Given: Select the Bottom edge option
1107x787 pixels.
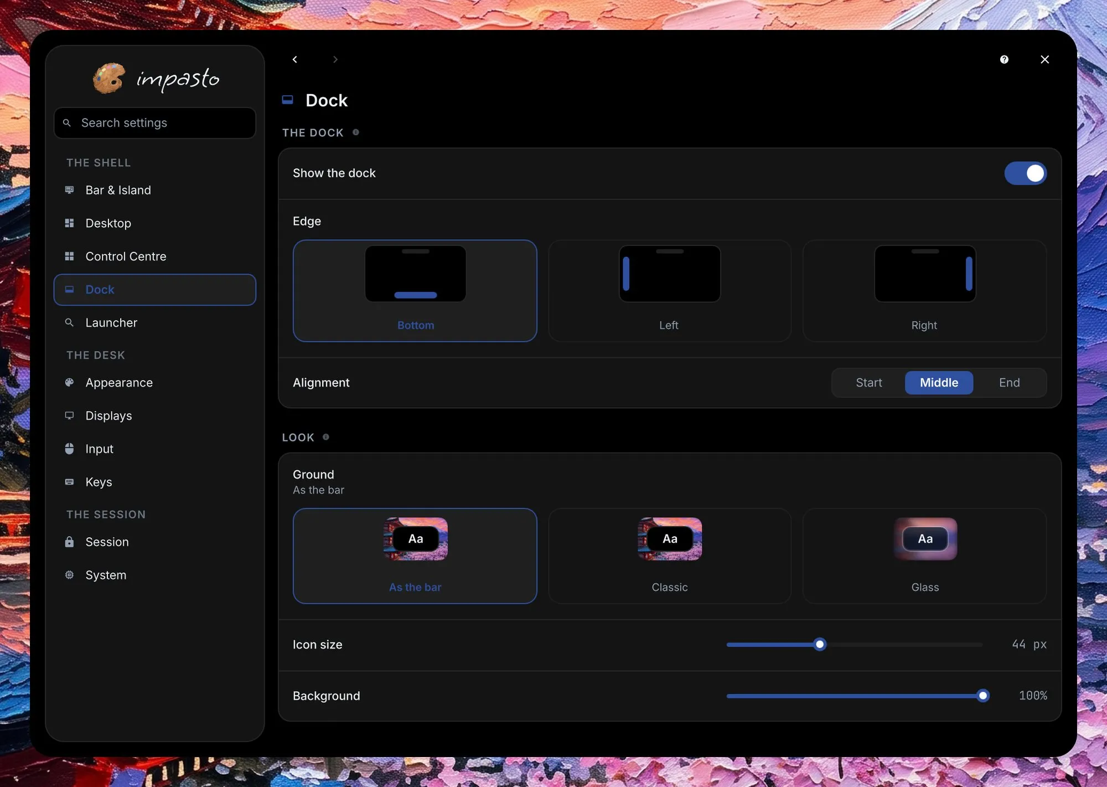Looking at the screenshot, I should (x=415, y=291).
